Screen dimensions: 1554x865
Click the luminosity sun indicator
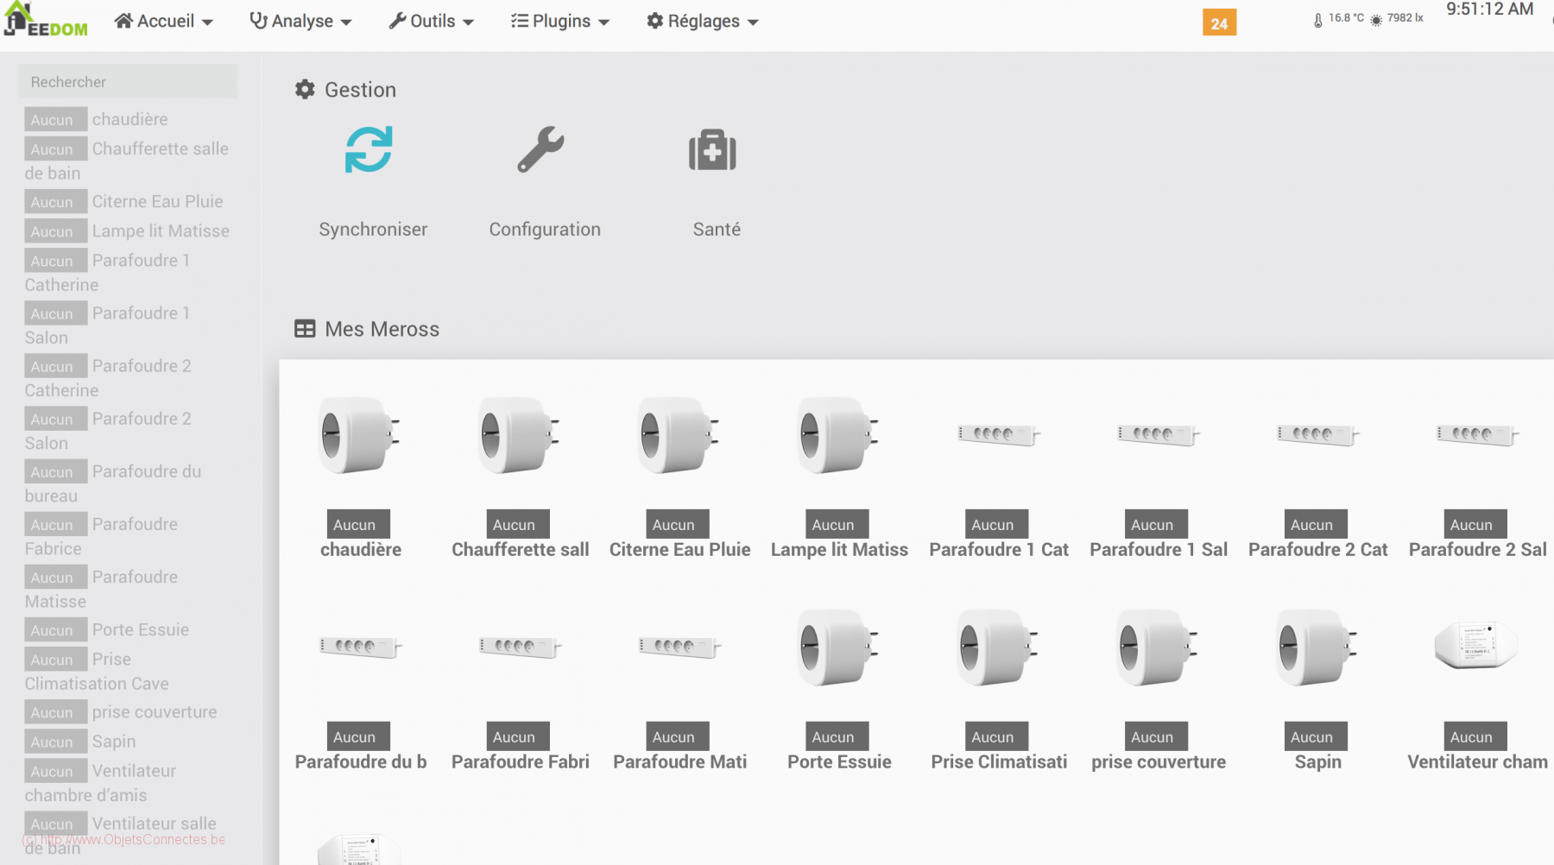(1397, 19)
